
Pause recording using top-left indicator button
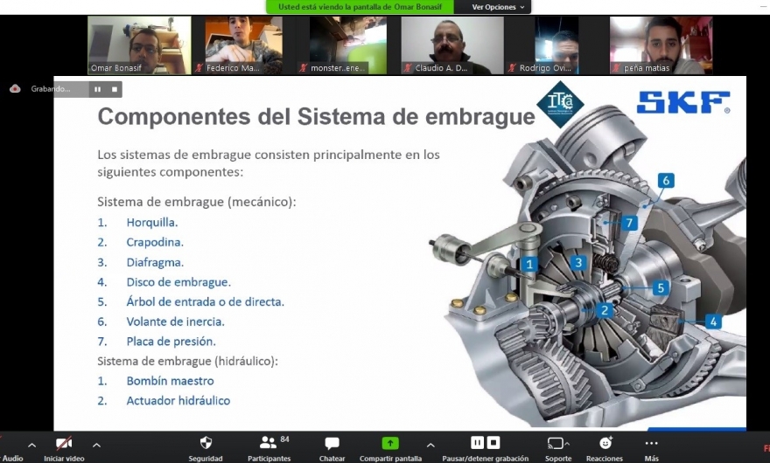[97, 89]
